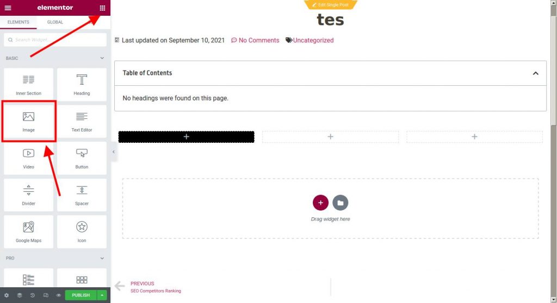The height and width of the screenshot is (303, 557).
Task: Collapse the Elementor side panel
Action: [x=114, y=152]
